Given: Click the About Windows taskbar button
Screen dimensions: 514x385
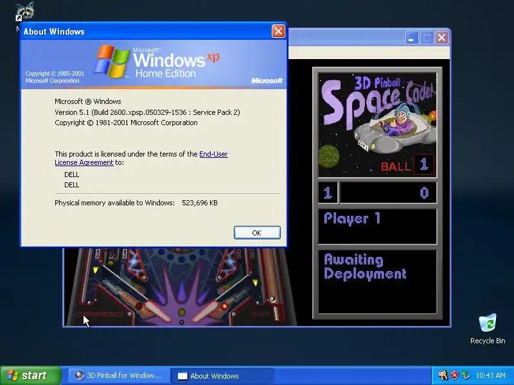Looking at the screenshot, I should pos(222,375).
